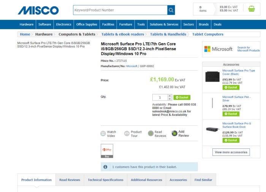Click the Product Tour icon
Image resolution: width=266 pixels, height=192 pixels.
(x=127, y=134)
